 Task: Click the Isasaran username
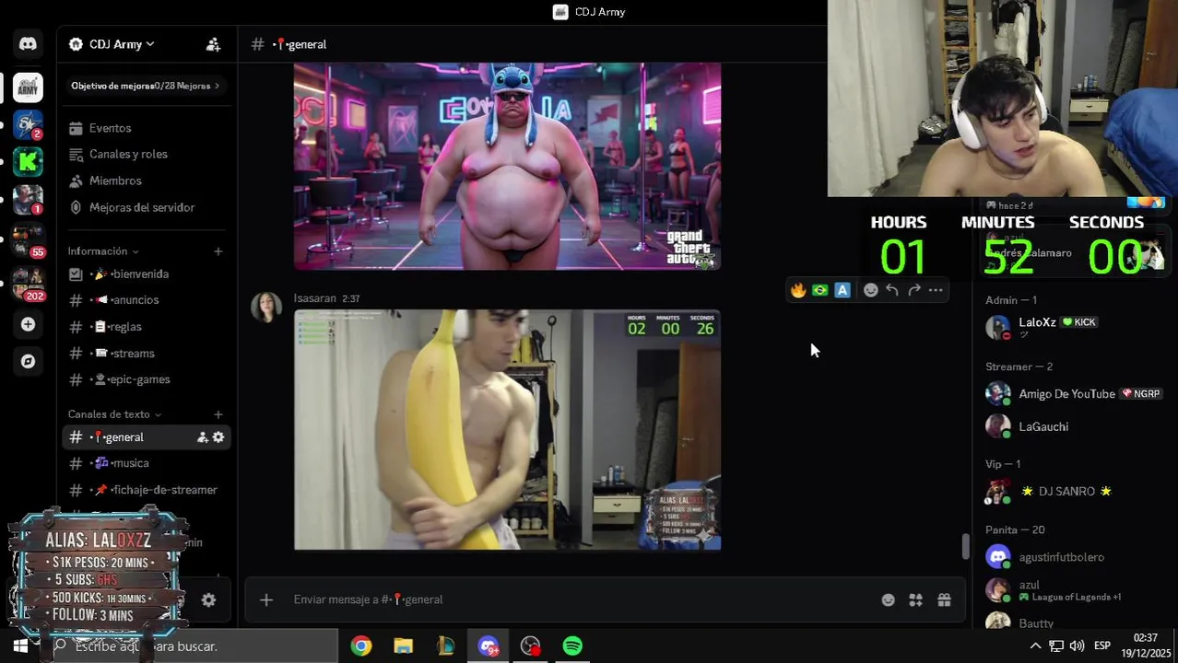click(x=314, y=298)
